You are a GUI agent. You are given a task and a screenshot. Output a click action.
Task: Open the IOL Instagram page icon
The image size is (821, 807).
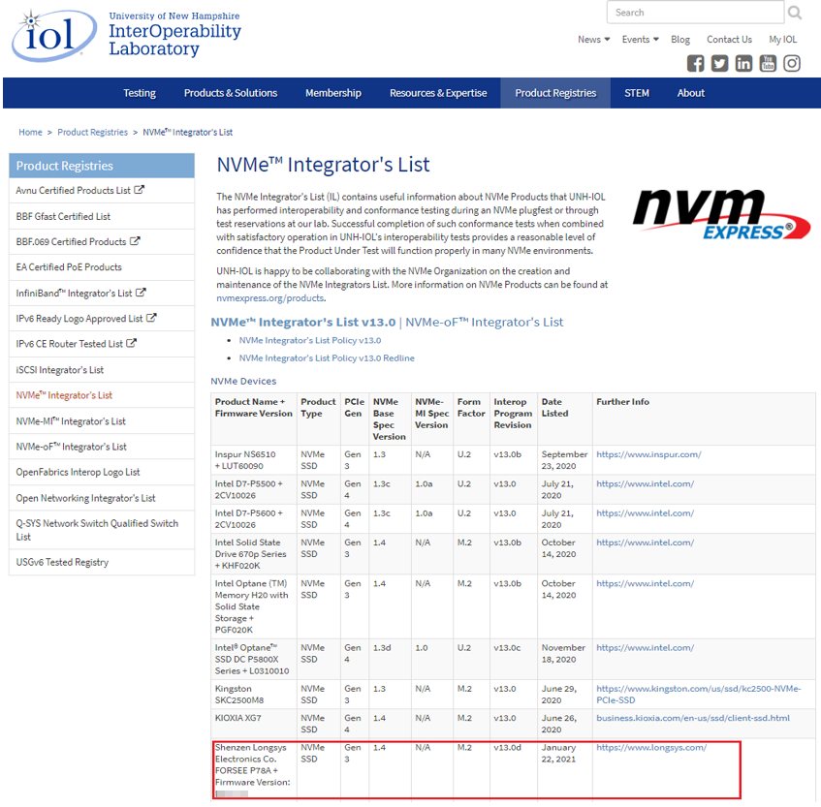(x=792, y=63)
